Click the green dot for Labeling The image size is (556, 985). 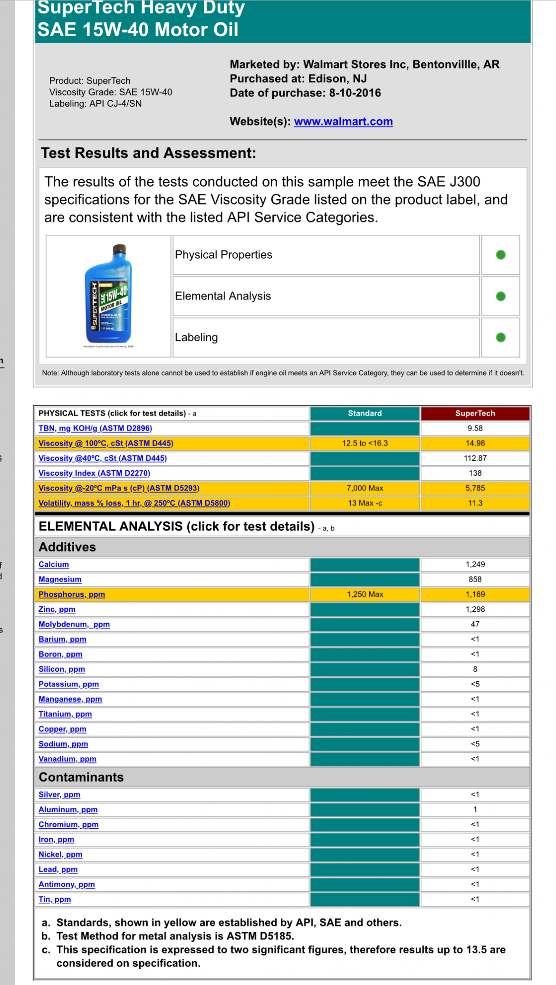point(500,338)
